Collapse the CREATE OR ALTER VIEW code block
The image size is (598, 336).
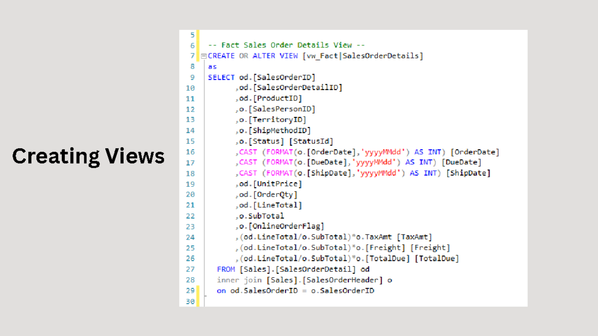(203, 56)
